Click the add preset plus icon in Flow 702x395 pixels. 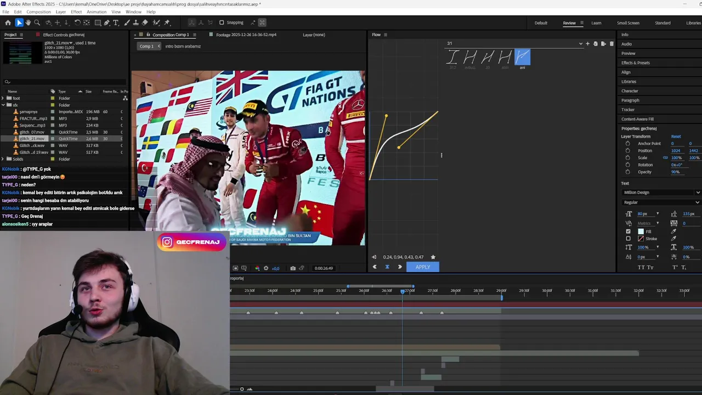pyautogui.click(x=587, y=43)
